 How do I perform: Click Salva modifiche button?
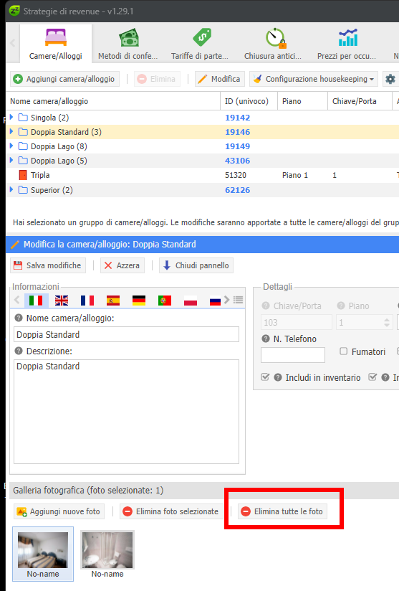[x=48, y=265]
